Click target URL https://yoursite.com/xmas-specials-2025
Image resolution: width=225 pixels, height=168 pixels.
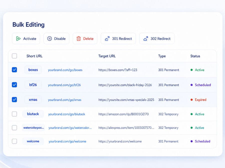(x=126, y=100)
